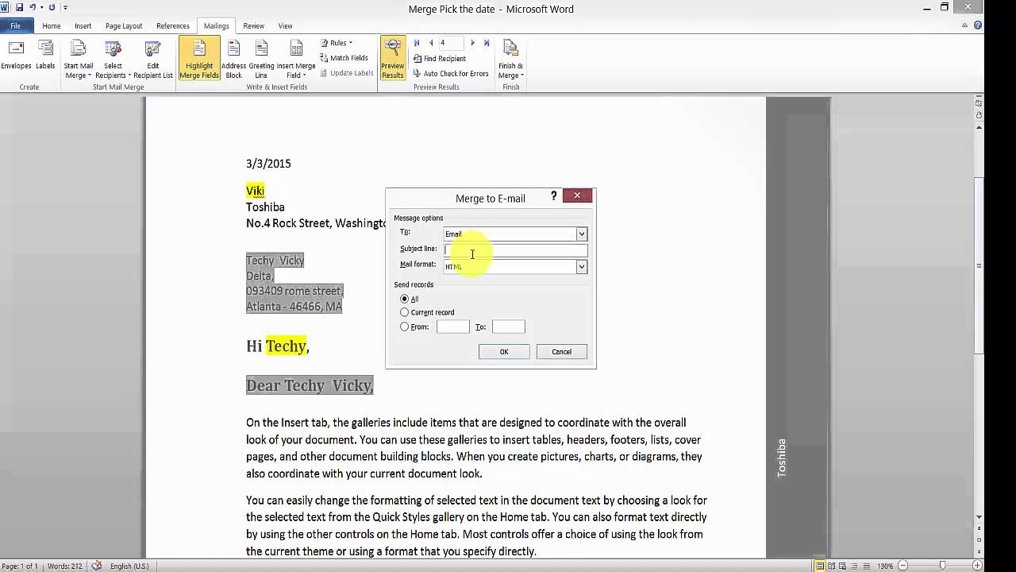Image resolution: width=1016 pixels, height=572 pixels.
Task: Switch to Print Layout view
Action: coord(820,566)
